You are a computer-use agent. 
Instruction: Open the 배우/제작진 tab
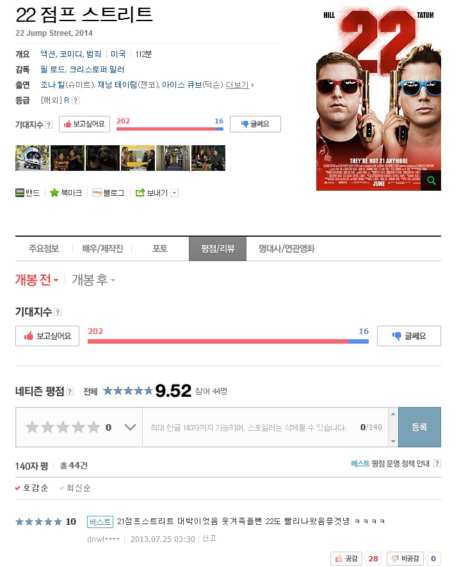[x=102, y=249]
